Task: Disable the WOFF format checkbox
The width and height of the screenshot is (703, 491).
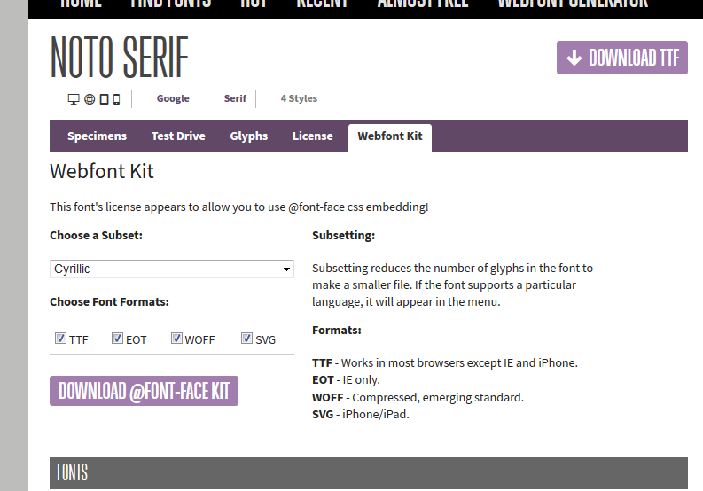Action: pyautogui.click(x=177, y=339)
